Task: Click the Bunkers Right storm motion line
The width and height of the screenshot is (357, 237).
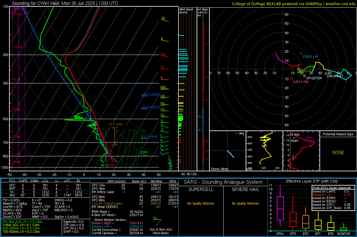Action: pyautogui.click(x=117, y=223)
